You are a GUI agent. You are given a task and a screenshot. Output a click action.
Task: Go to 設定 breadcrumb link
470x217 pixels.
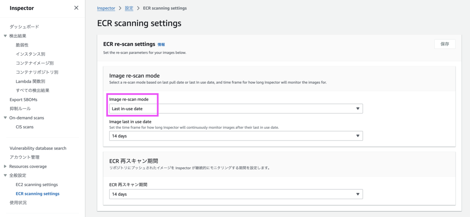(x=129, y=8)
